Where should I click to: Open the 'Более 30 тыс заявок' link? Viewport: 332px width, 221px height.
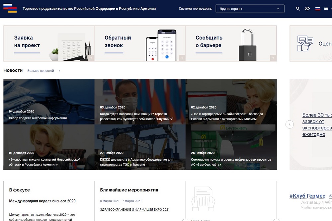[317, 125]
